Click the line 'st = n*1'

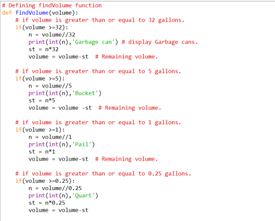[42, 152]
